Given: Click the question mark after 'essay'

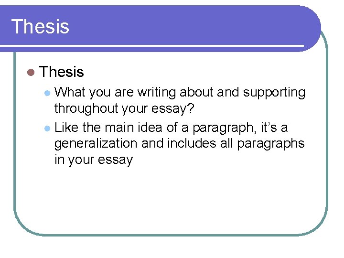Looking at the screenshot, I should (x=191, y=108).
